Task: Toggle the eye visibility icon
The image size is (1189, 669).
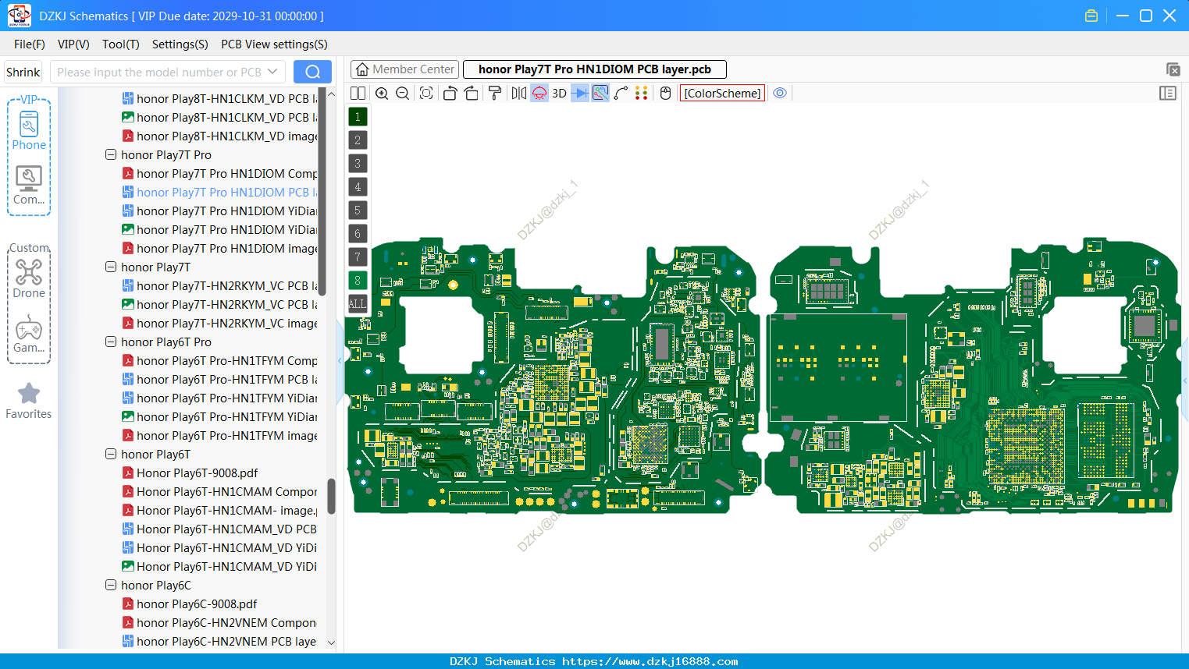Action: tap(780, 94)
